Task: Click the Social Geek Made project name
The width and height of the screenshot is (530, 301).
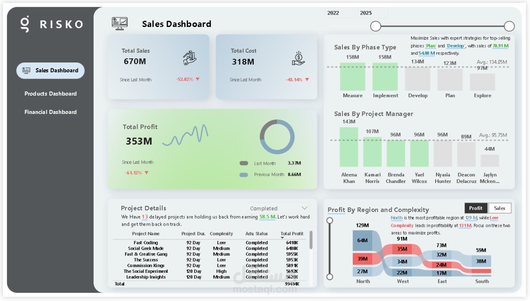Action: click(146, 248)
